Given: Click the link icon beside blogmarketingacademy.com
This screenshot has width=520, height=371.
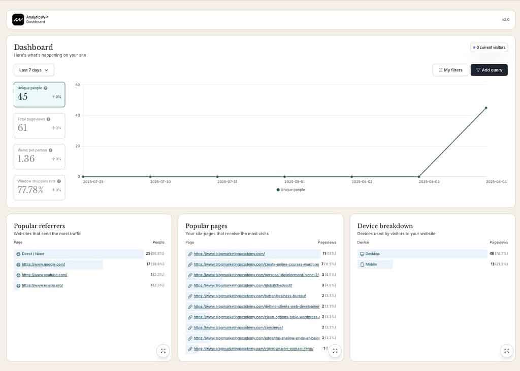Looking at the screenshot, I should [189, 253].
